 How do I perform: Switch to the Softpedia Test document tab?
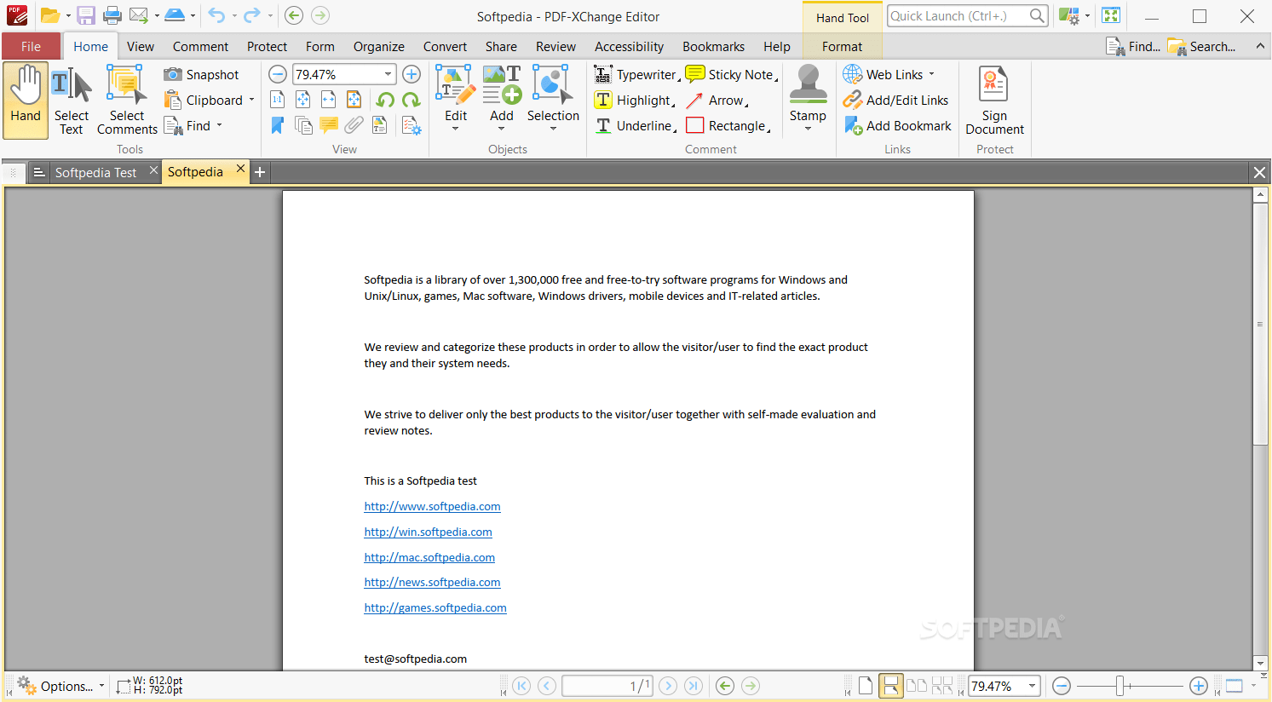tap(95, 171)
